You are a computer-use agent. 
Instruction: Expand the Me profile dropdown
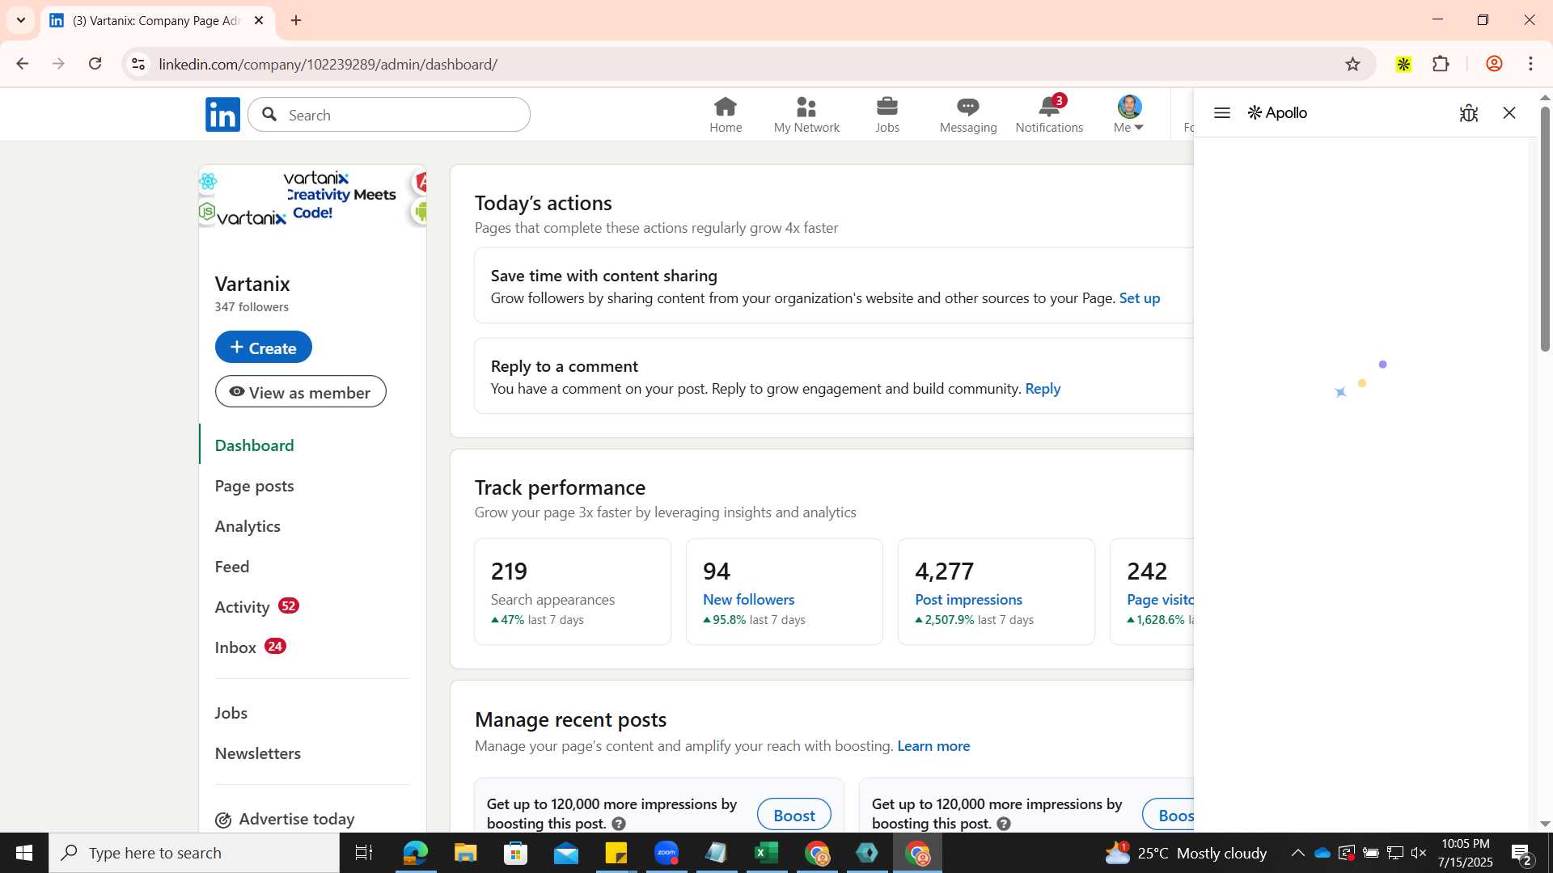coord(1129,115)
